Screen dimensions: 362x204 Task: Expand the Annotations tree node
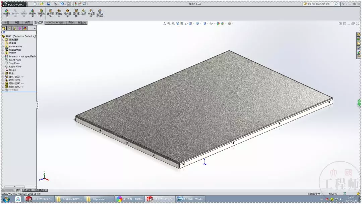(x=3, y=46)
